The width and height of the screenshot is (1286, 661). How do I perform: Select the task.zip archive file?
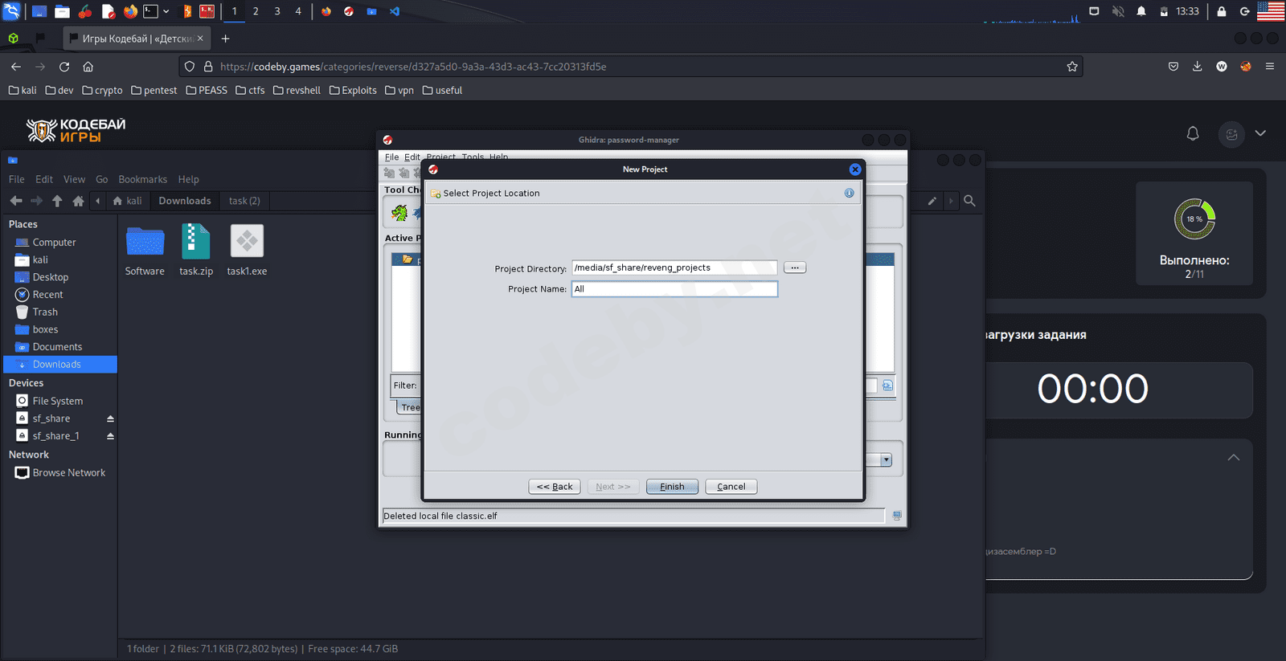pyautogui.click(x=196, y=251)
